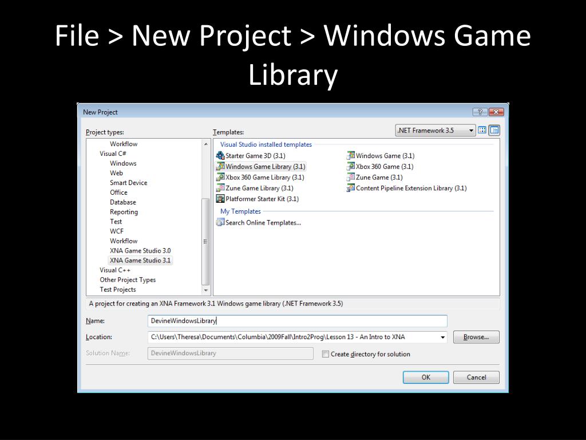Click OK to create the project
Viewport: 586px width, 440px height.
[x=426, y=377]
